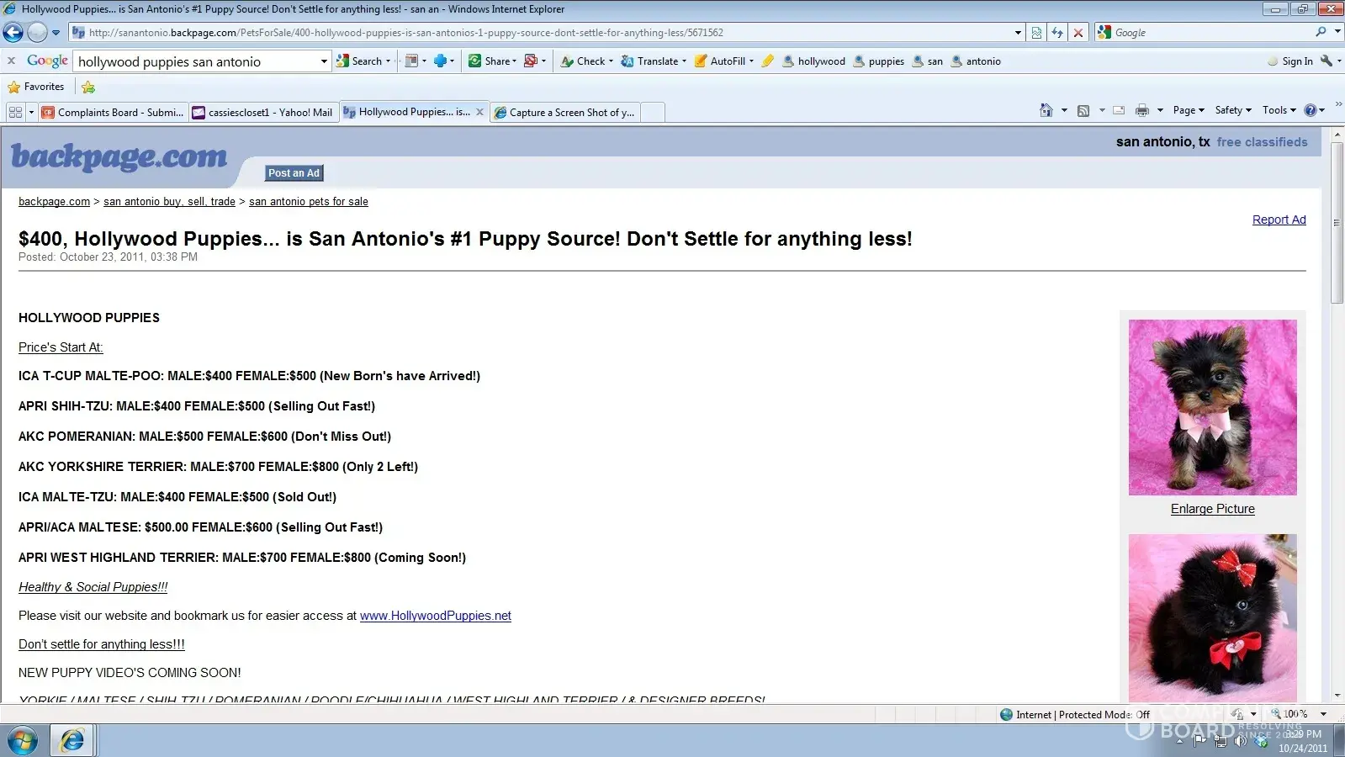Click the Google toolbar wrench settings icon

pos(1326,61)
